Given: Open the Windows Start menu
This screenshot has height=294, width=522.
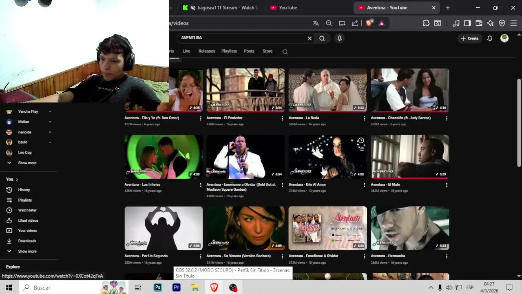Looking at the screenshot, I should (9, 288).
